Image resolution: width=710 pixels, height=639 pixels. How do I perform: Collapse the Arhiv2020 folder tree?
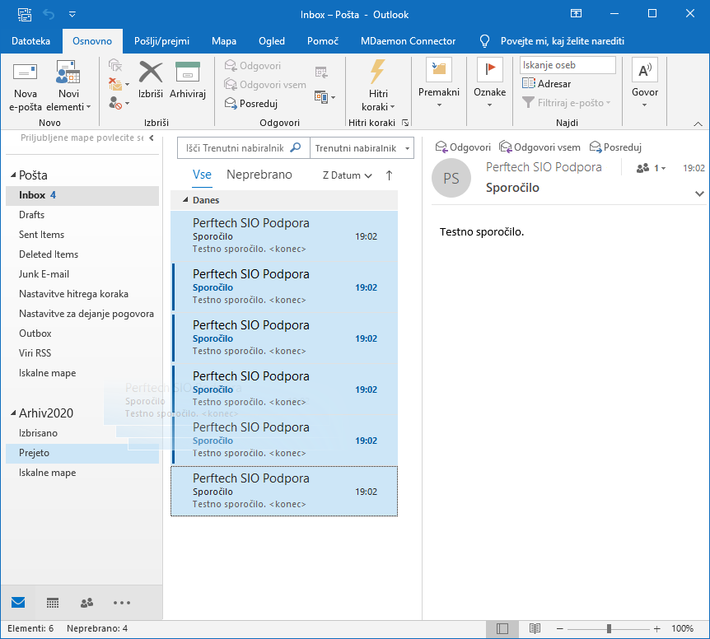tap(13, 413)
